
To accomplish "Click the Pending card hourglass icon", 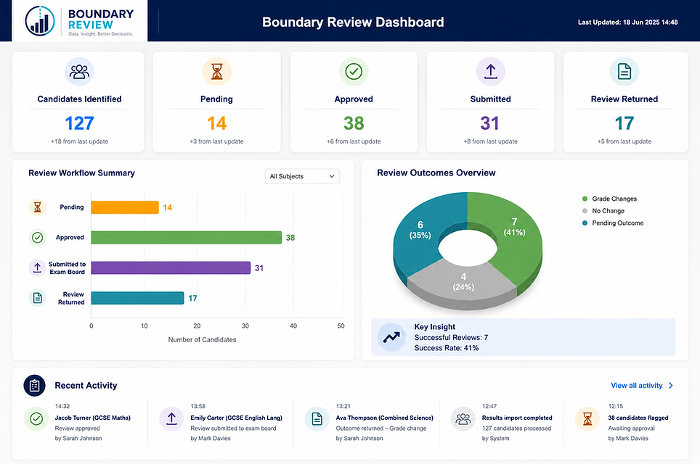I will point(216,71).
